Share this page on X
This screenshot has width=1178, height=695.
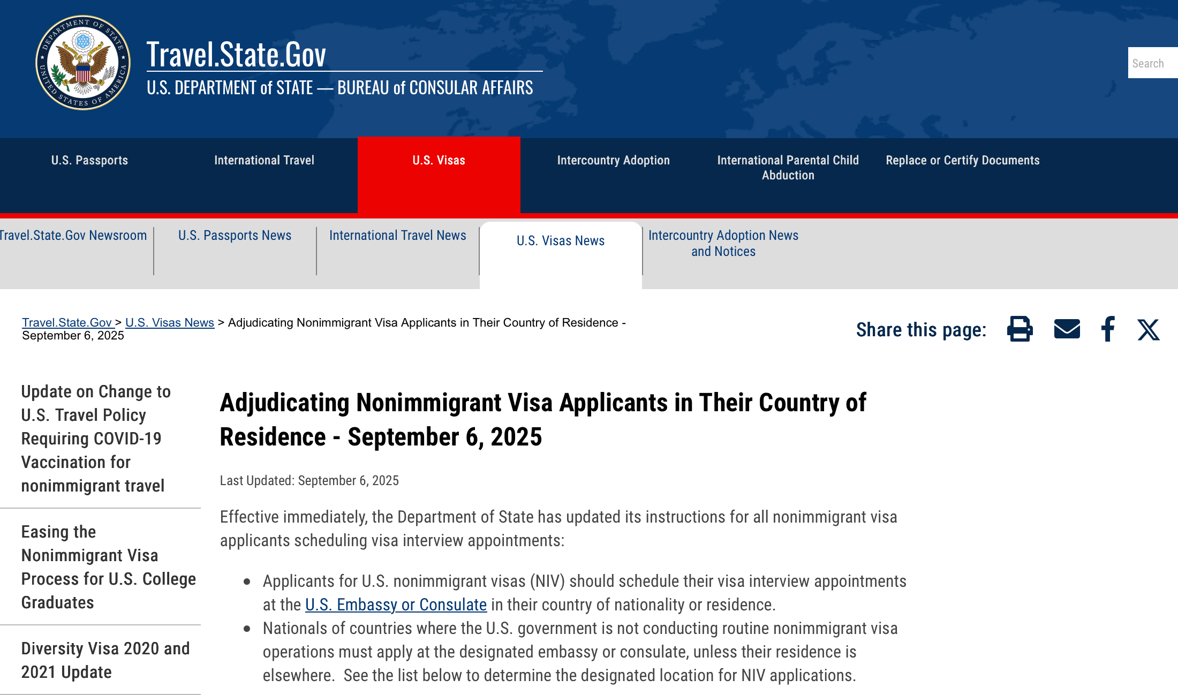[1148, 330]
